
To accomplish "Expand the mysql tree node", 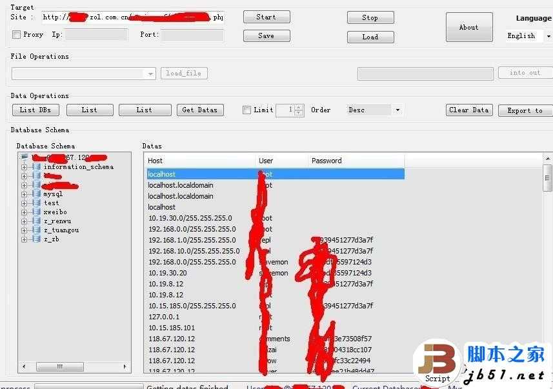I will coord(24,194).
